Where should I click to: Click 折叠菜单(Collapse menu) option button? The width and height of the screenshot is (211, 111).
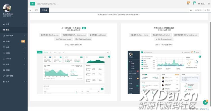[140, 35]
